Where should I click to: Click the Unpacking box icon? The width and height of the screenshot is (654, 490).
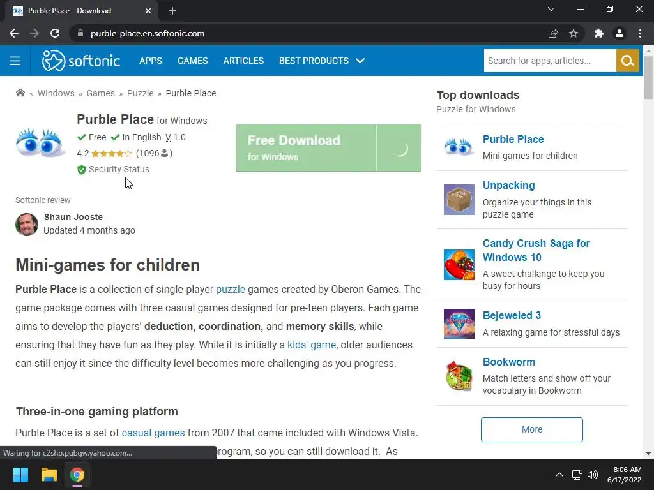[459, 200]
